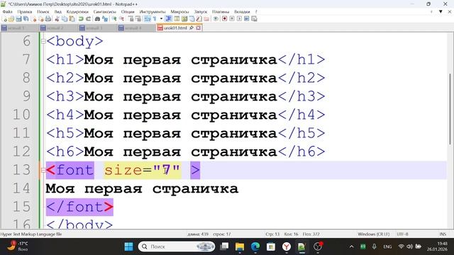Click the Windows (CR LF) status entry
Screen dimensions: 454x255
tap(374, 234)
